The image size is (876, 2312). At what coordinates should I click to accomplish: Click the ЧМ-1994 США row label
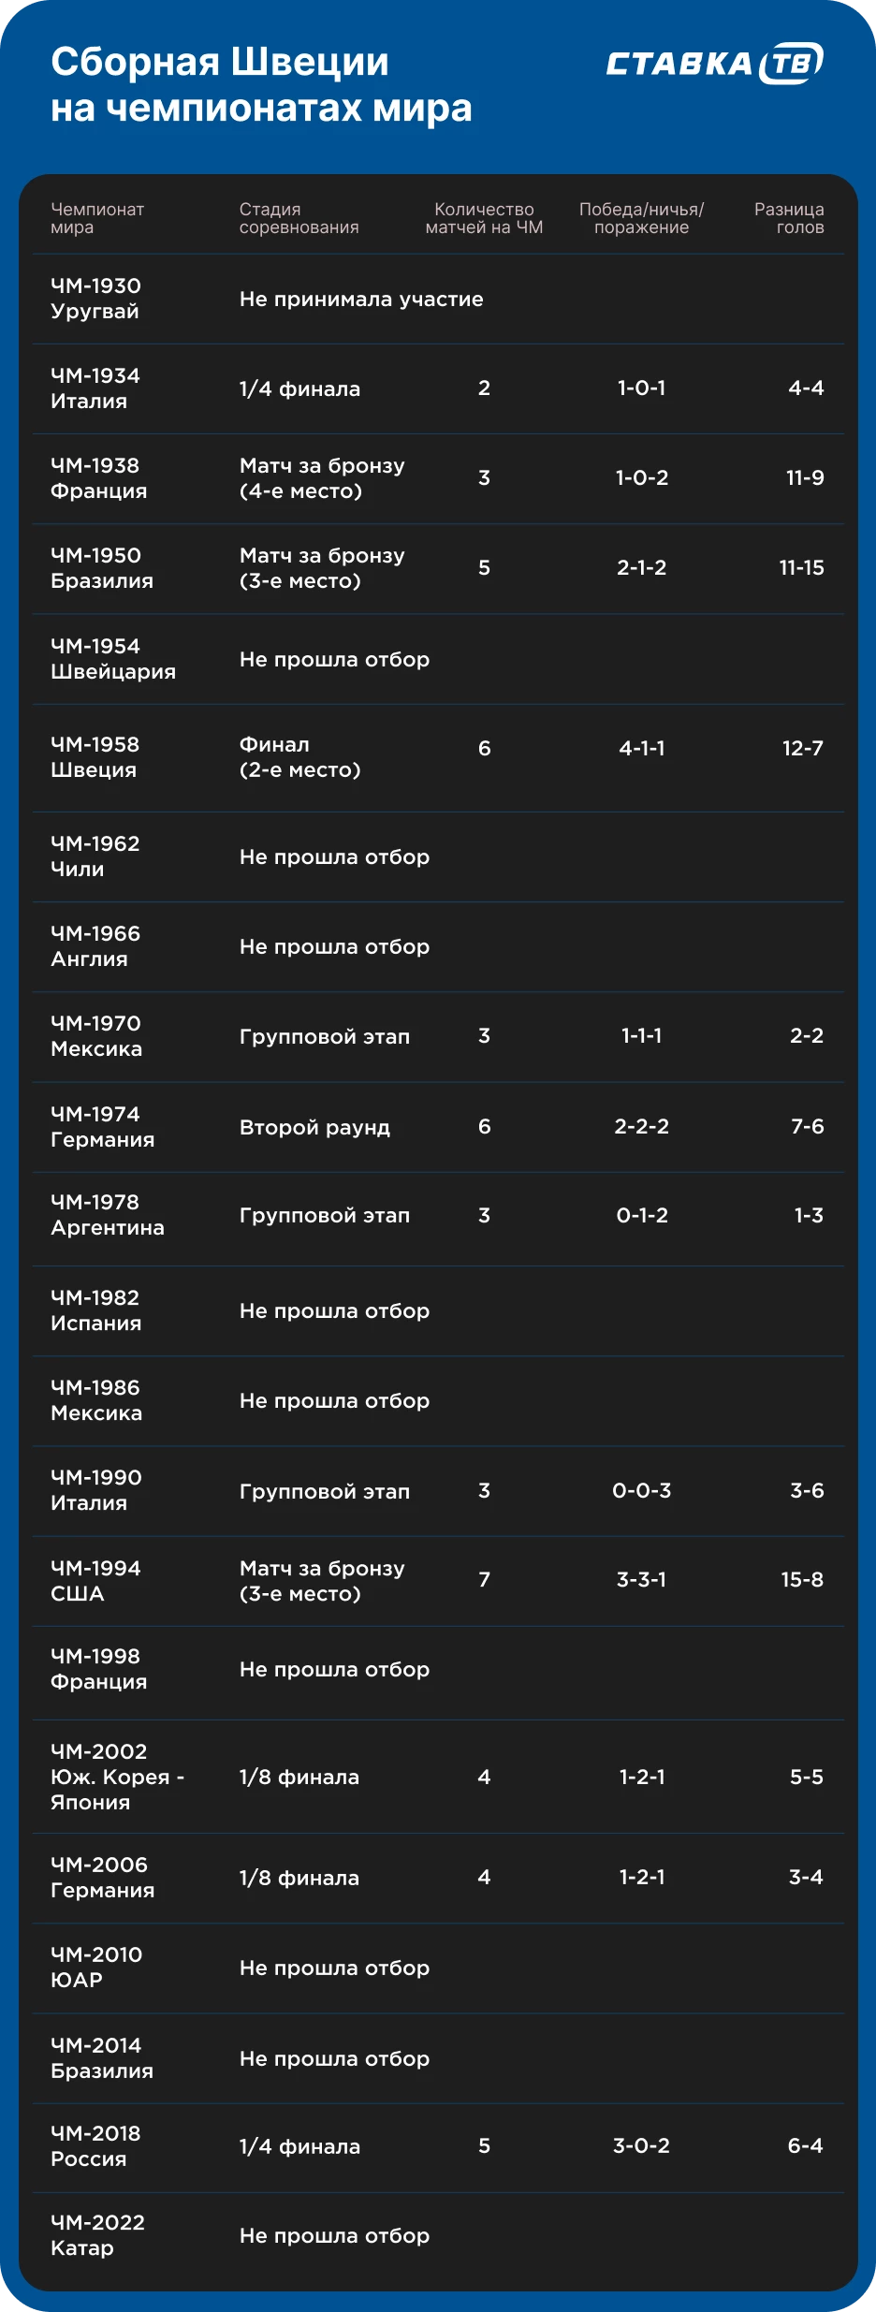95,1581
